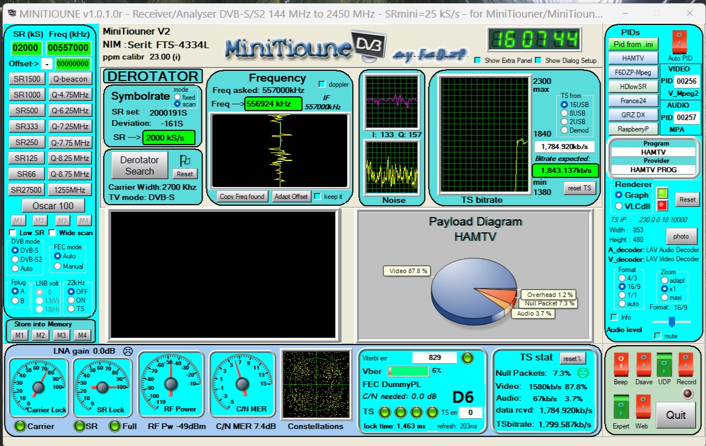Enable the doppler checkbox

(322, 84)
